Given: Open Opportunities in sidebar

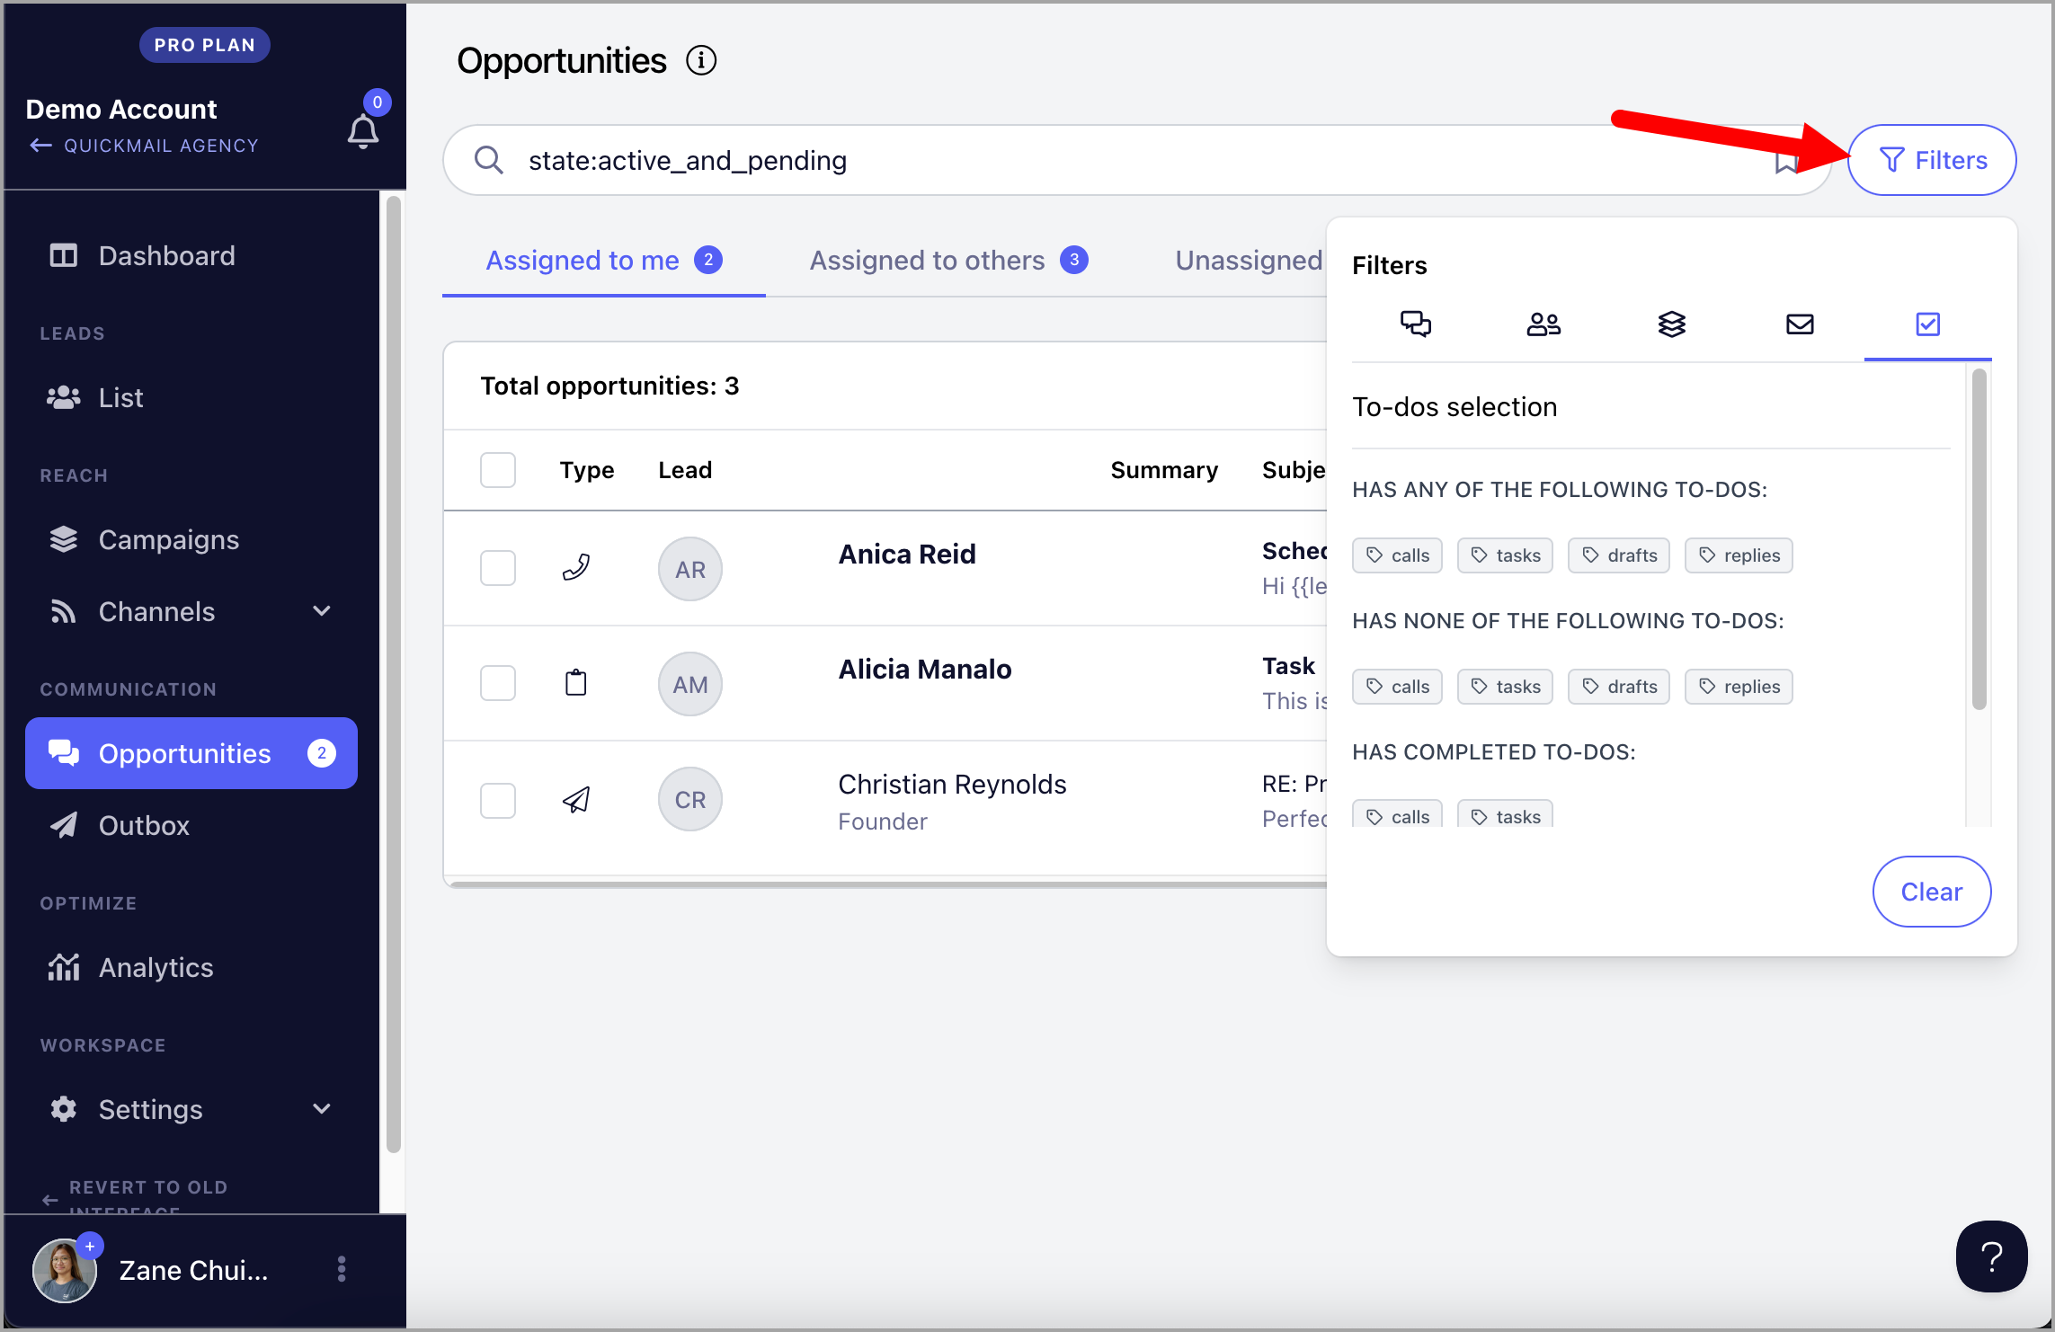Looking at the screenshot, I should tap(191, 753).
